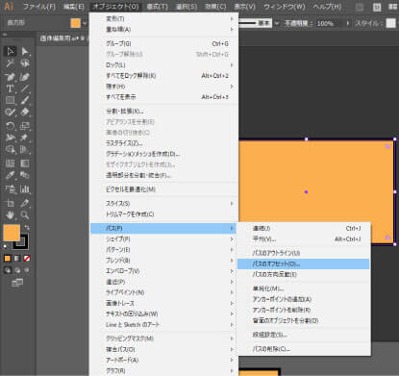The image size is (399, 376).
Task: Select the Selection tool arrow
Action: 11,51
